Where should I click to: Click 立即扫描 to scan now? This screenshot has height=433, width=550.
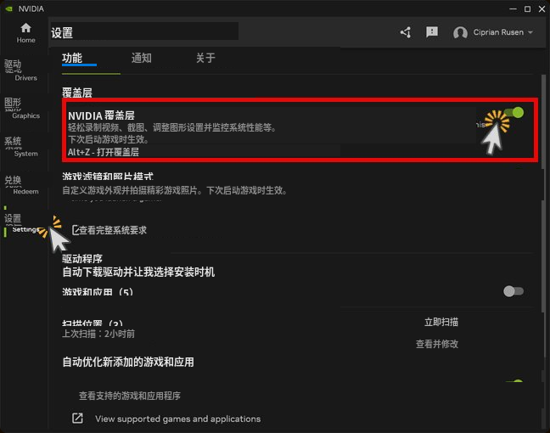[441, 322]
